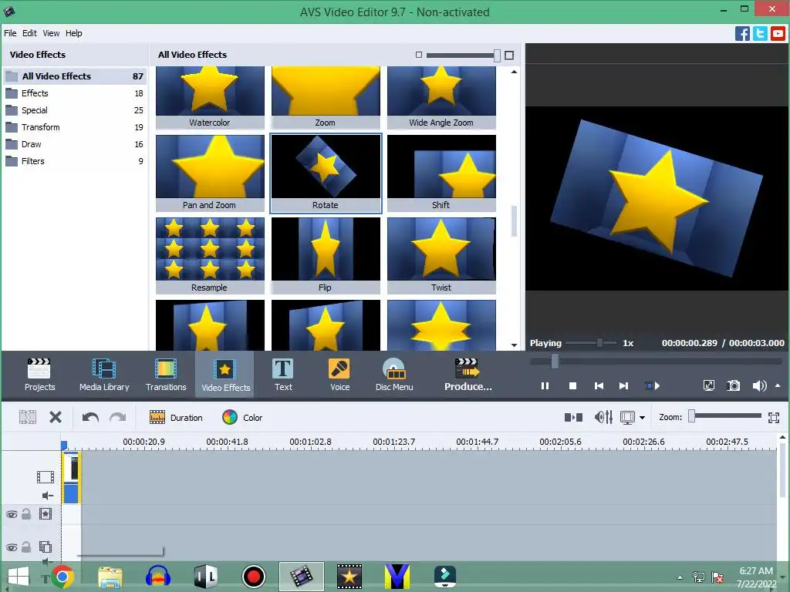The height and width of the screenshot is (592, 790).
Task: Click the video overlay track icon
Action: point(46,547)
